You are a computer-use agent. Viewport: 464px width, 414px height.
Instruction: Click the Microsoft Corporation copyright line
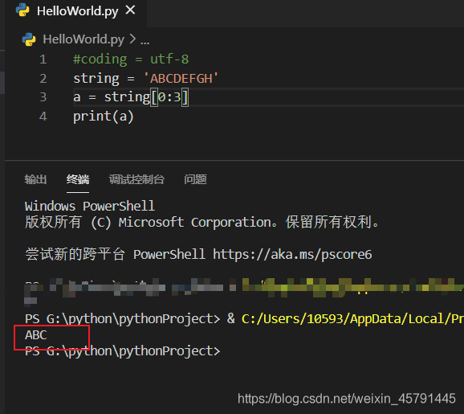(201, 222)
